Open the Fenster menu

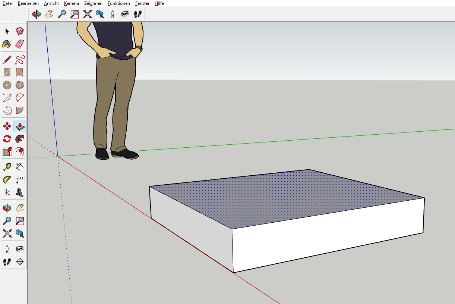[x=142, y=3]
